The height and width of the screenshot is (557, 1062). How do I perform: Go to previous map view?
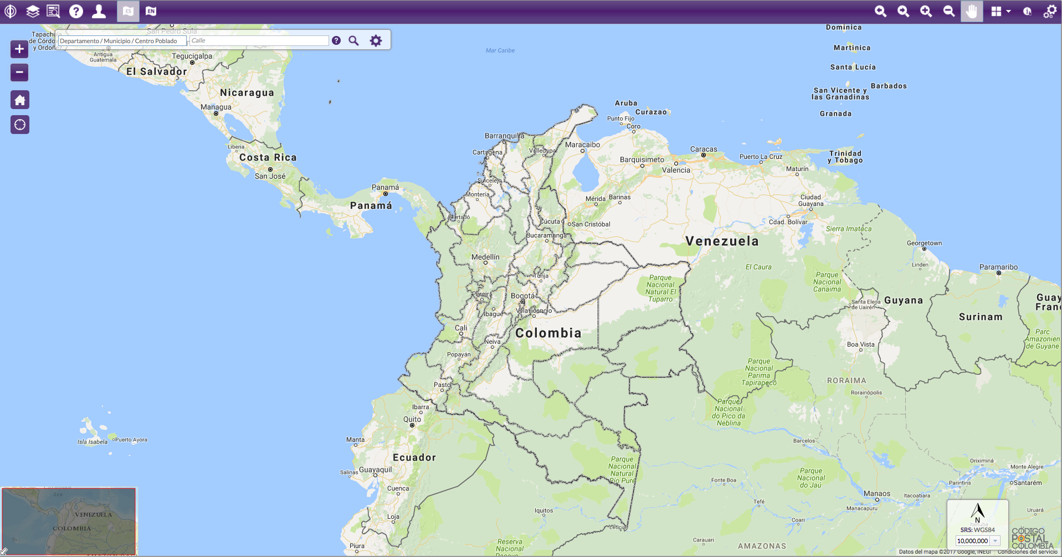tap(880, 11)
